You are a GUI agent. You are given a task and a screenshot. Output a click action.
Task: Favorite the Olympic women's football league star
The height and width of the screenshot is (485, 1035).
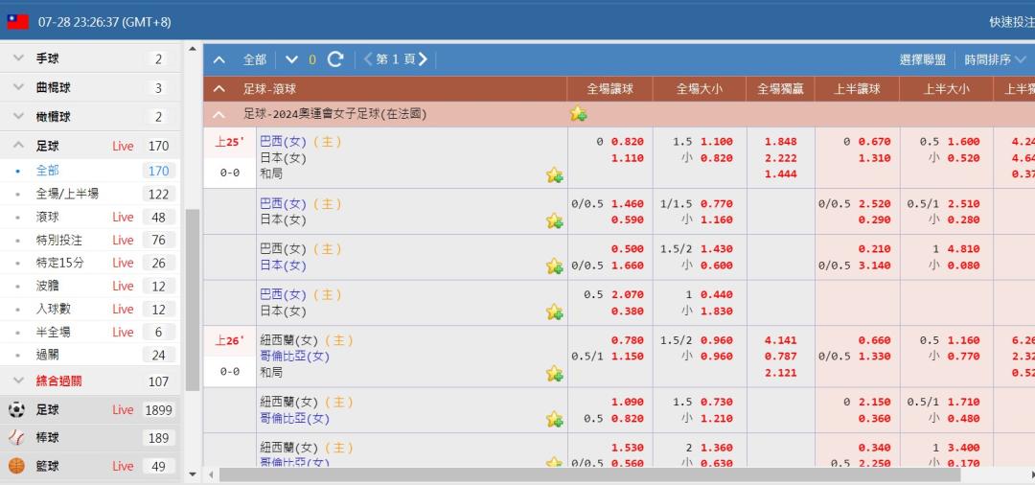pyautogui.click(x=579, y=114)
